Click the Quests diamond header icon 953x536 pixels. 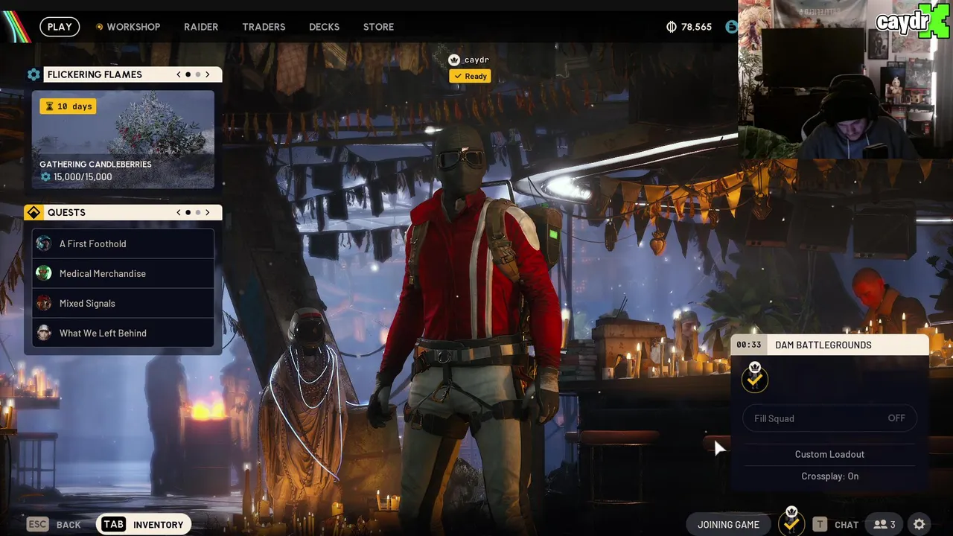tap(34, 213)
